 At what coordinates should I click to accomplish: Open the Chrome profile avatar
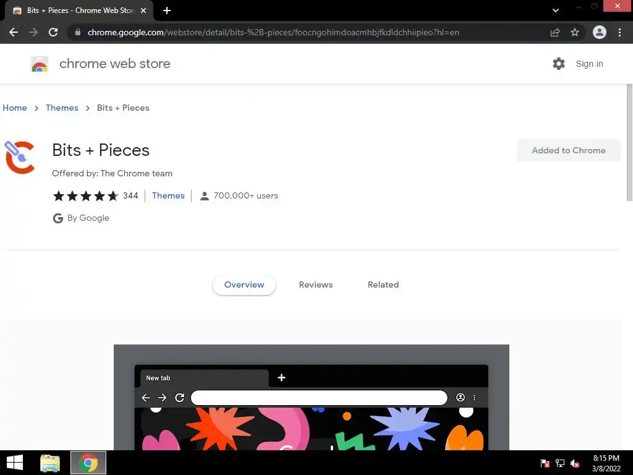pos(600,32)
